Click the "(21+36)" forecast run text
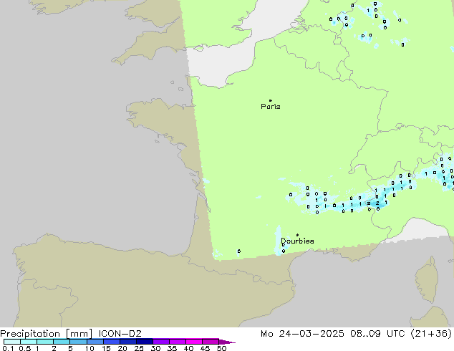This screenshot has height=351, width=454. pyautogui.click(x=431, y=334)
